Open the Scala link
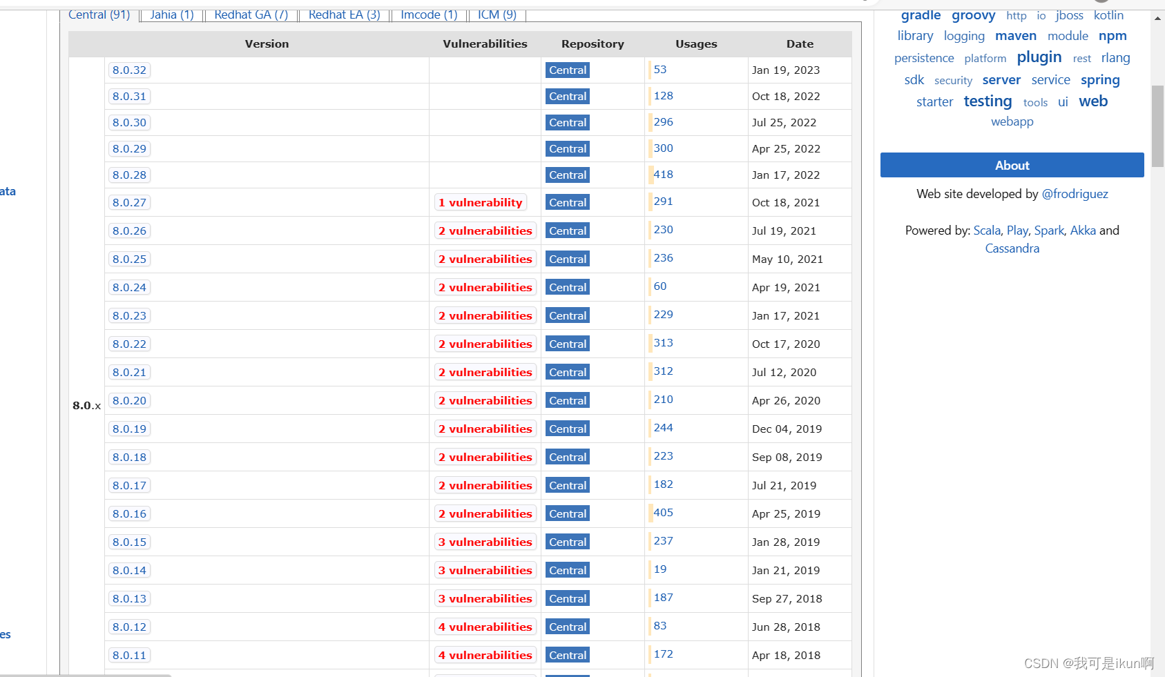This screenshot has height=677, width=1165. (x=987, y=230)
